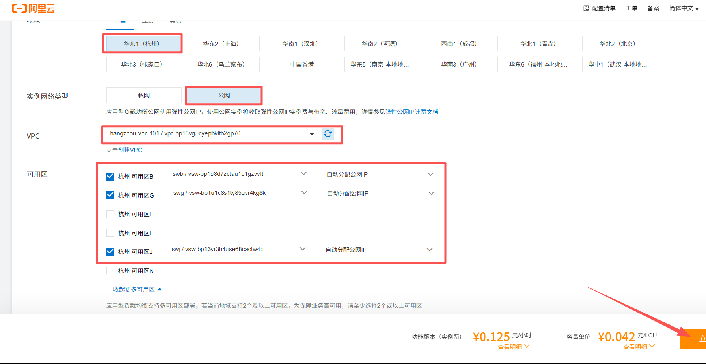This screenshot has width=706, height=364.
Task: Open the 备案 menu item
Action: tap(653, 8)
